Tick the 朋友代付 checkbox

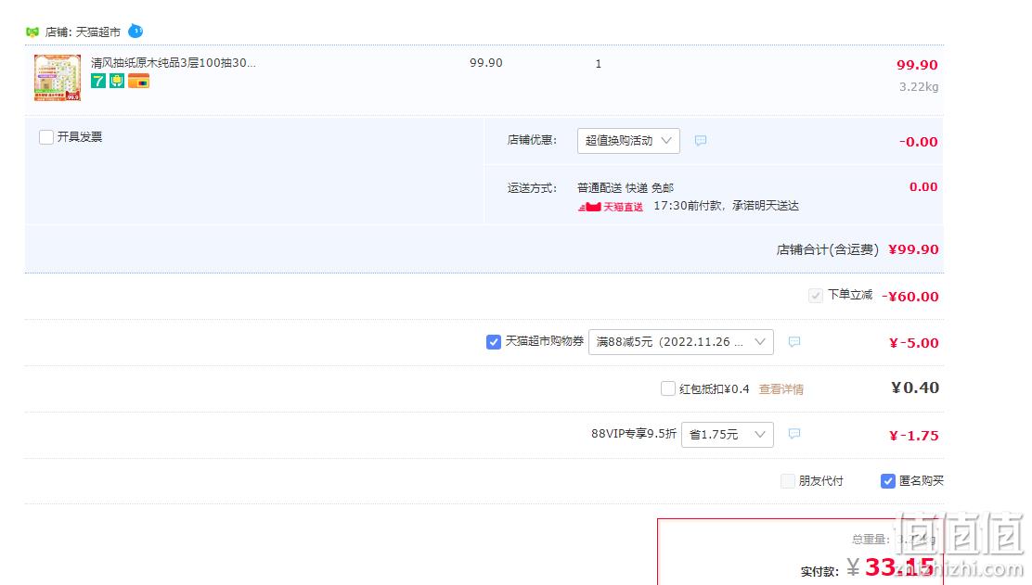click(787, 481)
